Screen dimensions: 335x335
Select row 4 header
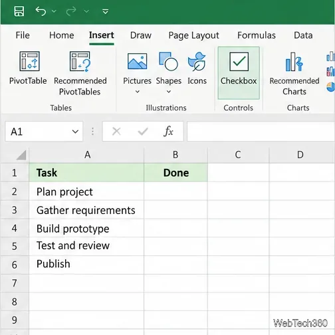pyautogui.click(x=15, y=228)
